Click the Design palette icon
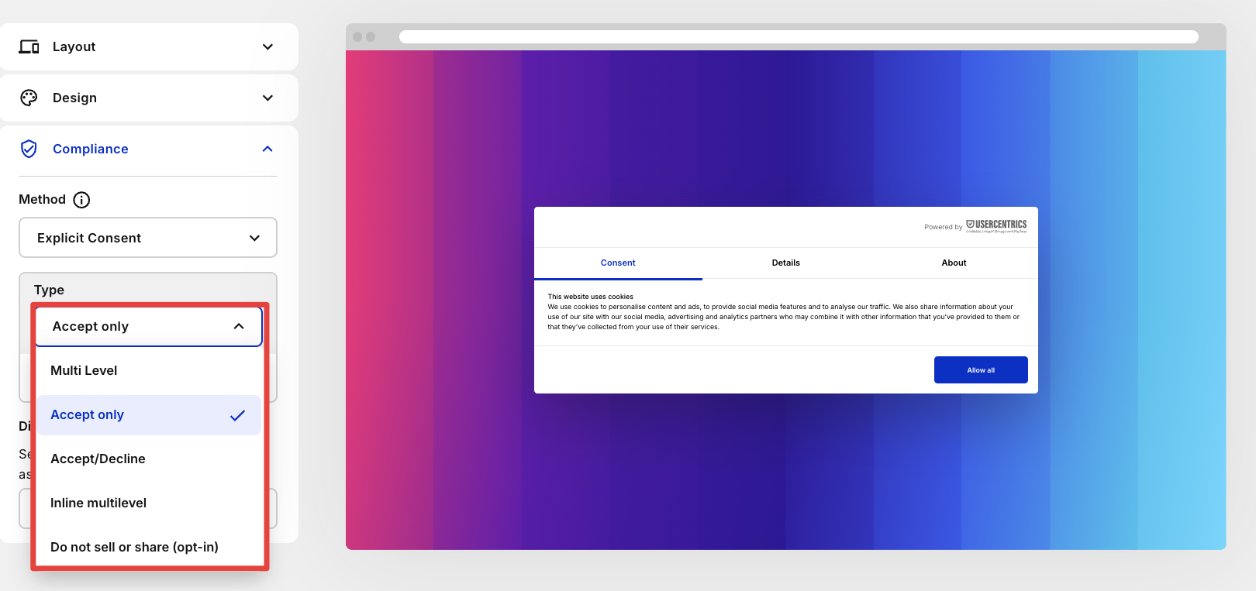 (29, 98)
